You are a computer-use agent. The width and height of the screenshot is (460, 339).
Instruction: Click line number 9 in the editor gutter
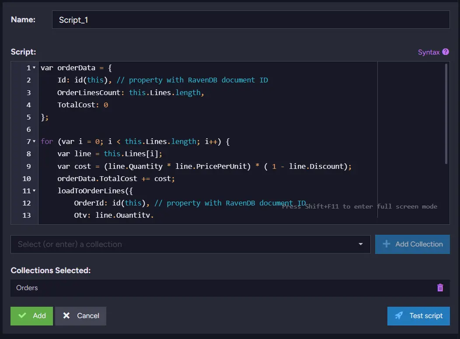[x=28, y=166]
